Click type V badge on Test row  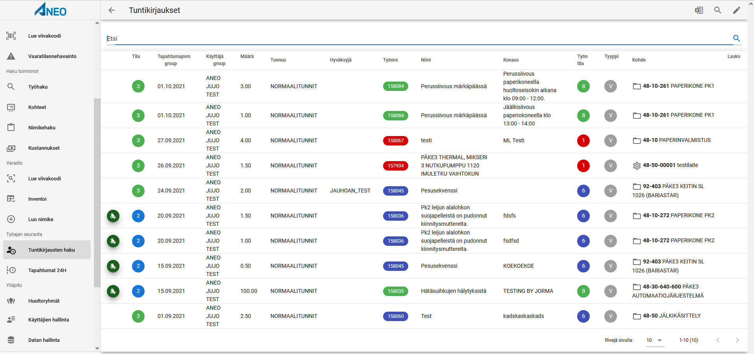(x=611, y=316)
